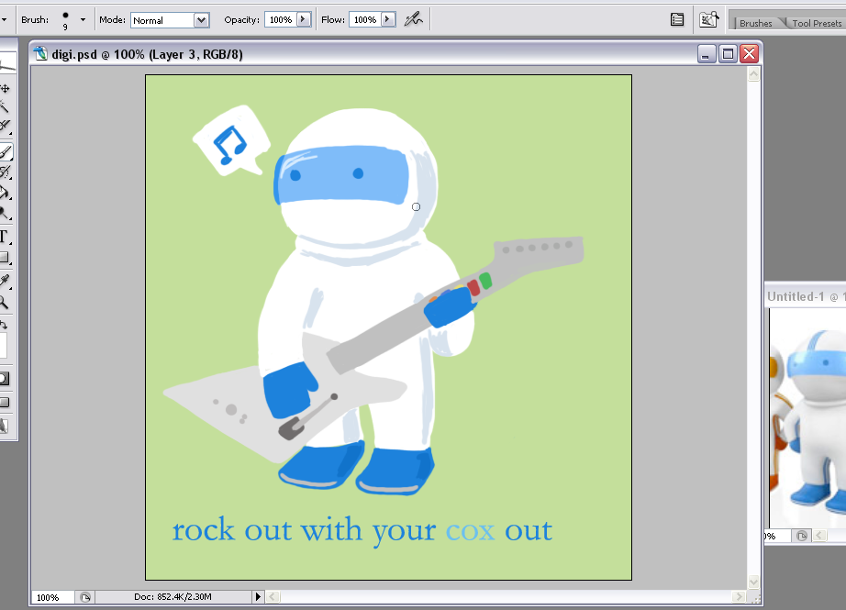Click vertical scrollbar down arrow of digi.psd

pyautogui.click(x=753, y=582)
